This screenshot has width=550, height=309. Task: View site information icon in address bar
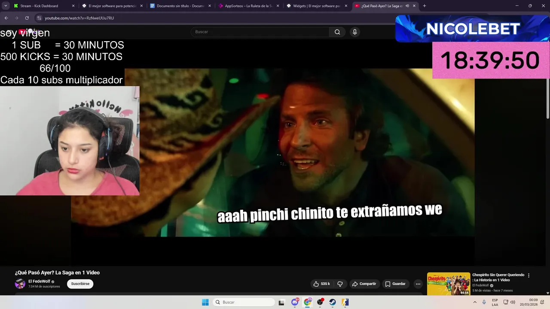(x=39, y=18)
